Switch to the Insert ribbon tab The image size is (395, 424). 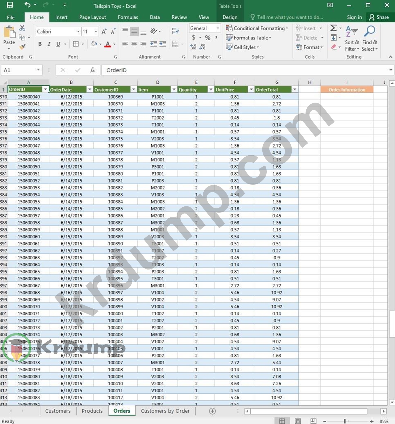[61, 17]
